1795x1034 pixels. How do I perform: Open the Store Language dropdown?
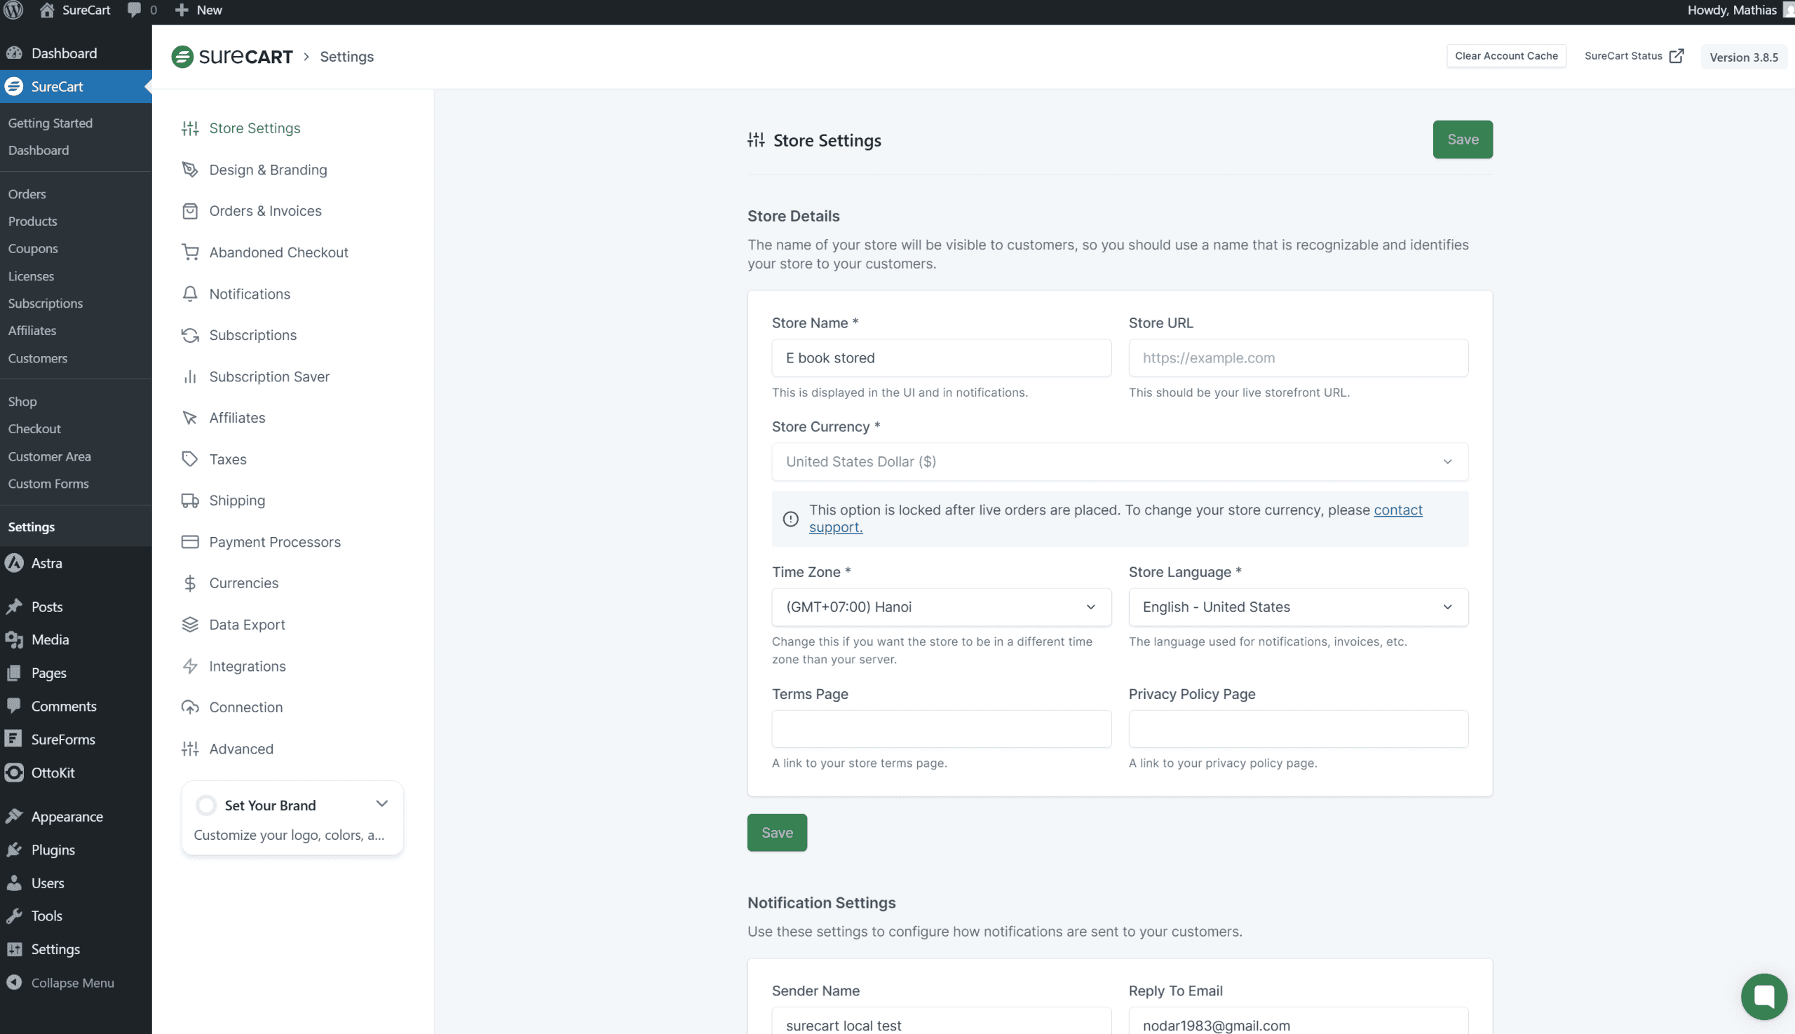tap(1297, 607)
